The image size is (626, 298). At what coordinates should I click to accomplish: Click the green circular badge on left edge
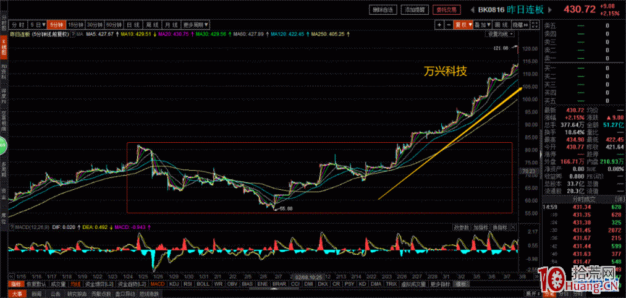tap(2, 147)
